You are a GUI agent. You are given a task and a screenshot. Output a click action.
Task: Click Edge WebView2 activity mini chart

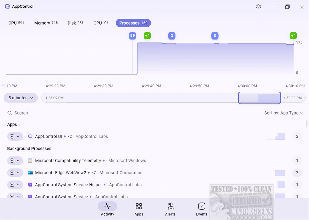tap(275, 173)
